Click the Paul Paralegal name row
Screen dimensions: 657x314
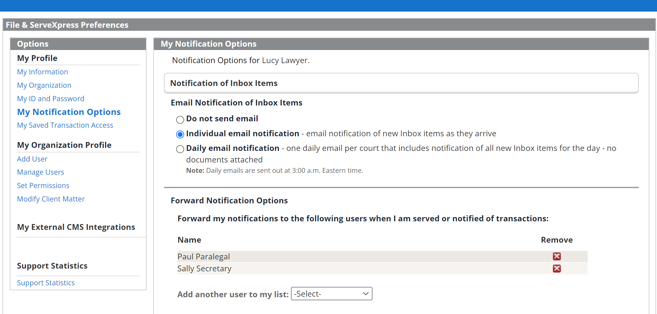tap(382, 257)
